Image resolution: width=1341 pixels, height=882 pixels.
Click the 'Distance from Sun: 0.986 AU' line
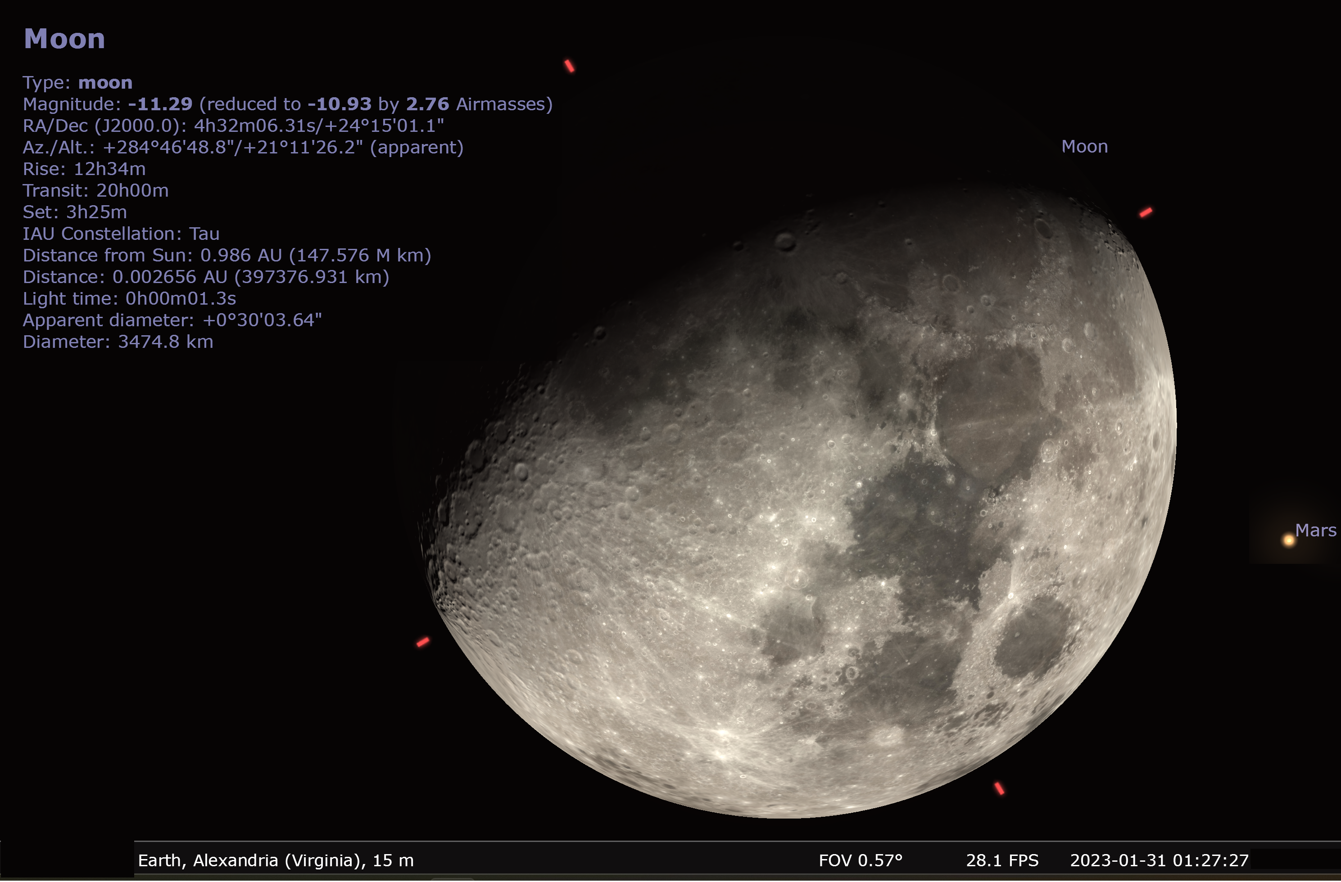[x=227, y=256]
